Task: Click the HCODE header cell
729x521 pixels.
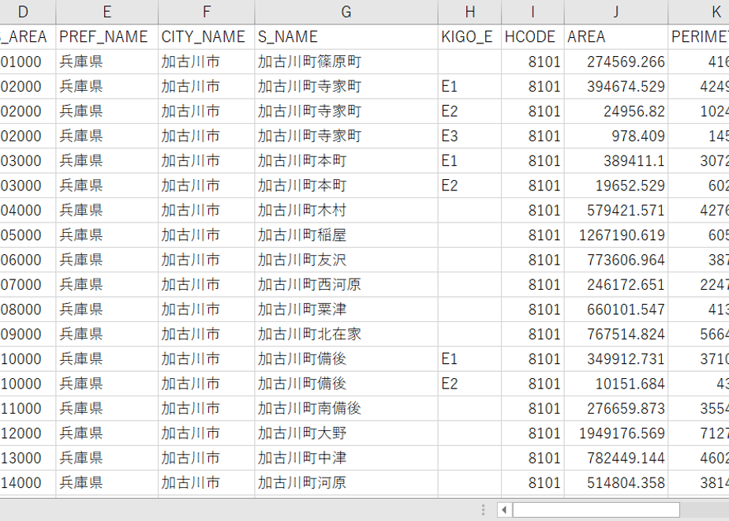Action: (533, 37)
